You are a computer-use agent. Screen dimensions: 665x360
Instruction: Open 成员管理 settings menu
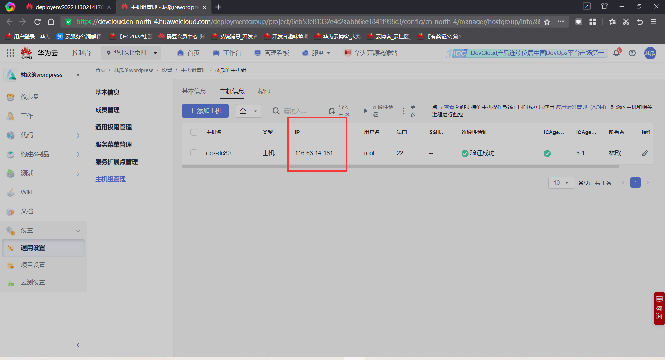click(x=107, y=110)
